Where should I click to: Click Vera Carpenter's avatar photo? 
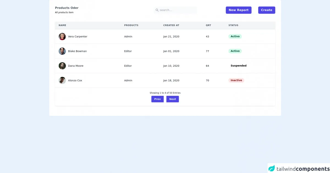(x=62, y=37)
